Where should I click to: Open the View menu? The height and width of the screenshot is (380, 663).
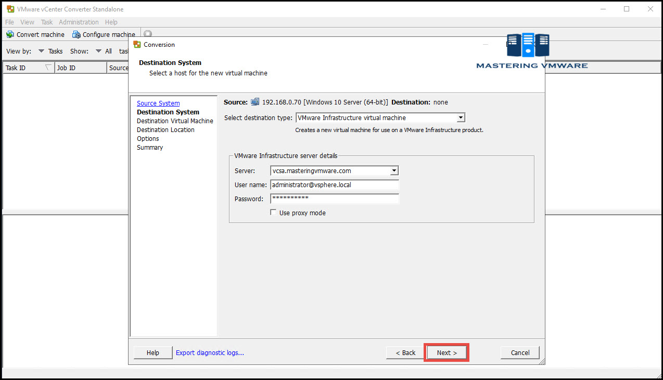pyautogui.click(x=27, y=22)
